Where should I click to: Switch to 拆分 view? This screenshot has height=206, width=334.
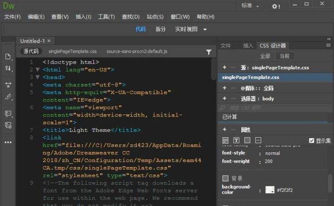(x=161, y=29)
